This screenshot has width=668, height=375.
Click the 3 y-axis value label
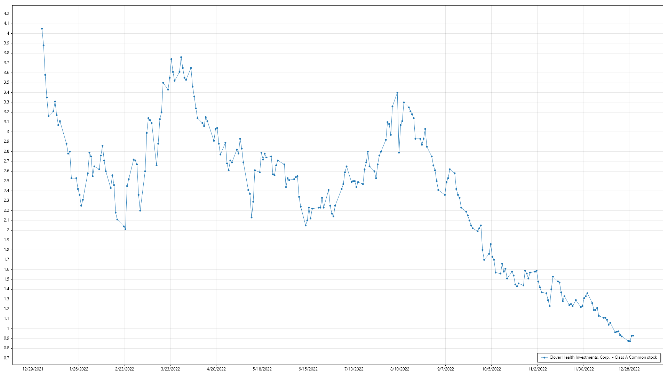8,132
